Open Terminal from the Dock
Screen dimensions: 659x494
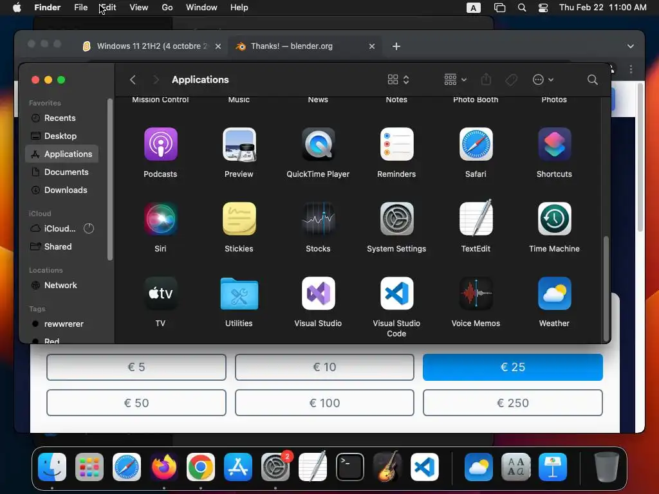pyautogui.click(x=349, y=467)
